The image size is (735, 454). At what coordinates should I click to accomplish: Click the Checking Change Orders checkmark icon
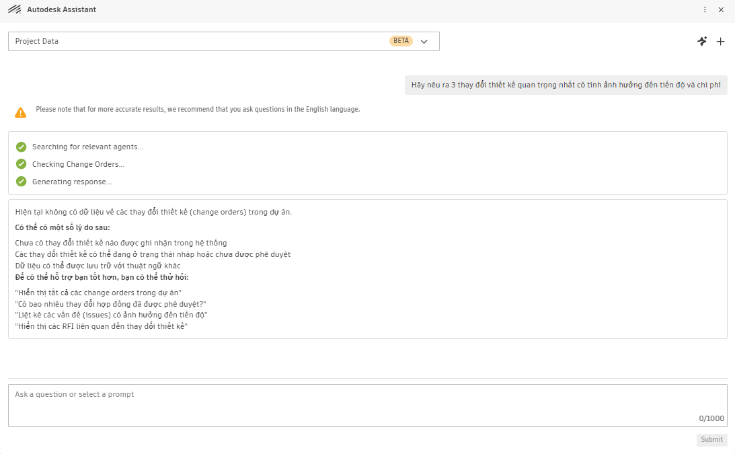[21, 164]
